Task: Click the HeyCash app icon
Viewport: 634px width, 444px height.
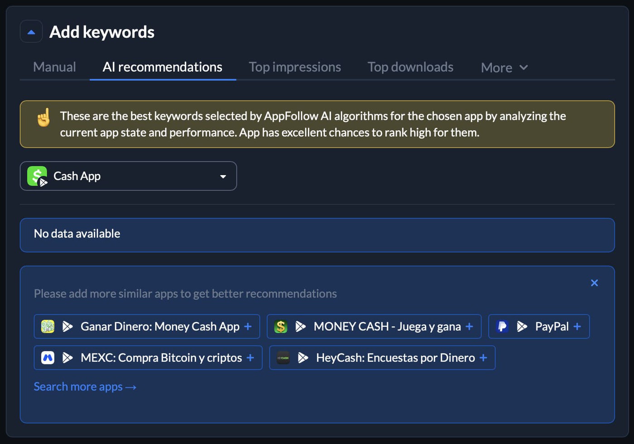Action: coord(283,358)
